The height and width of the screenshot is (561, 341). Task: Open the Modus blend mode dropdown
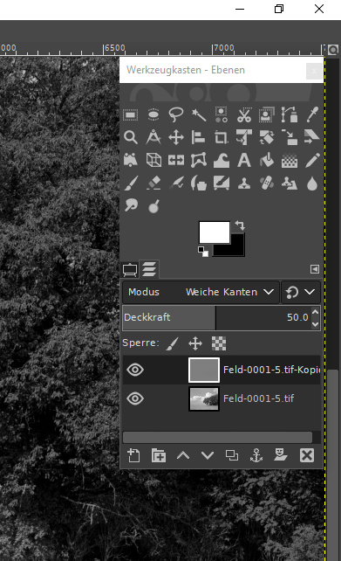pos(201,293)
